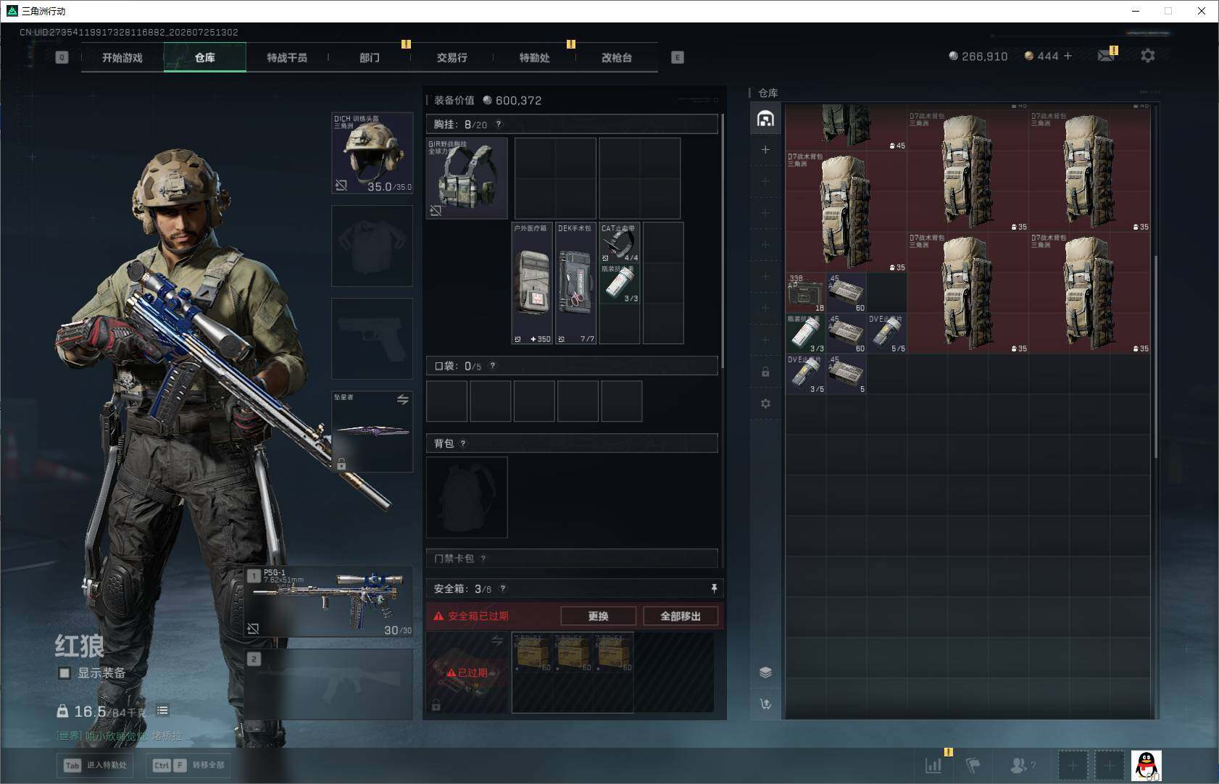
Task: Show help for 口袋 pockets
Action: click(x=493, y=366)
